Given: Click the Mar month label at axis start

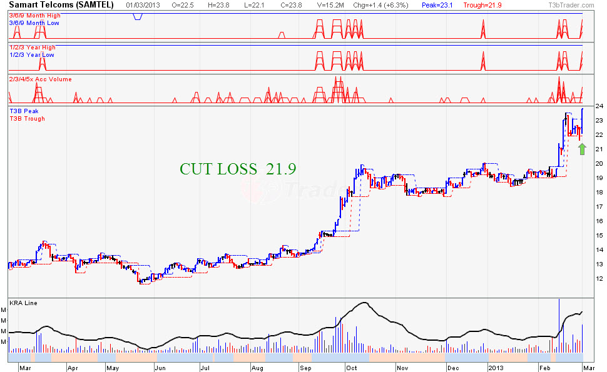Looking at the screenshot, I should click(x=25, y=368).
